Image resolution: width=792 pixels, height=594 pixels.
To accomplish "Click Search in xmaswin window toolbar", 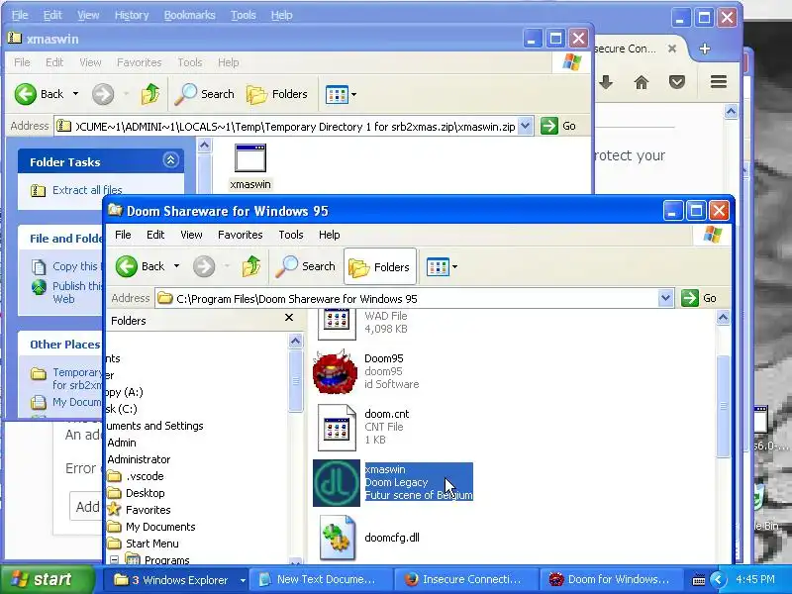I will 205,94.
